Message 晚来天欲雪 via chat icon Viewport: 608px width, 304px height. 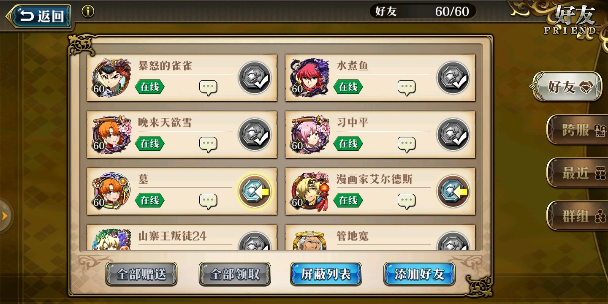click(x=208, y=144)
